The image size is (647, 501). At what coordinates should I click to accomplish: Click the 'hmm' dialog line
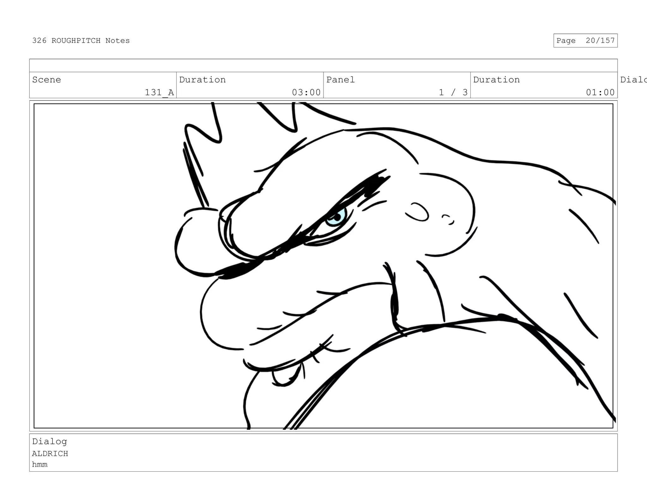[x=40, y=465]
